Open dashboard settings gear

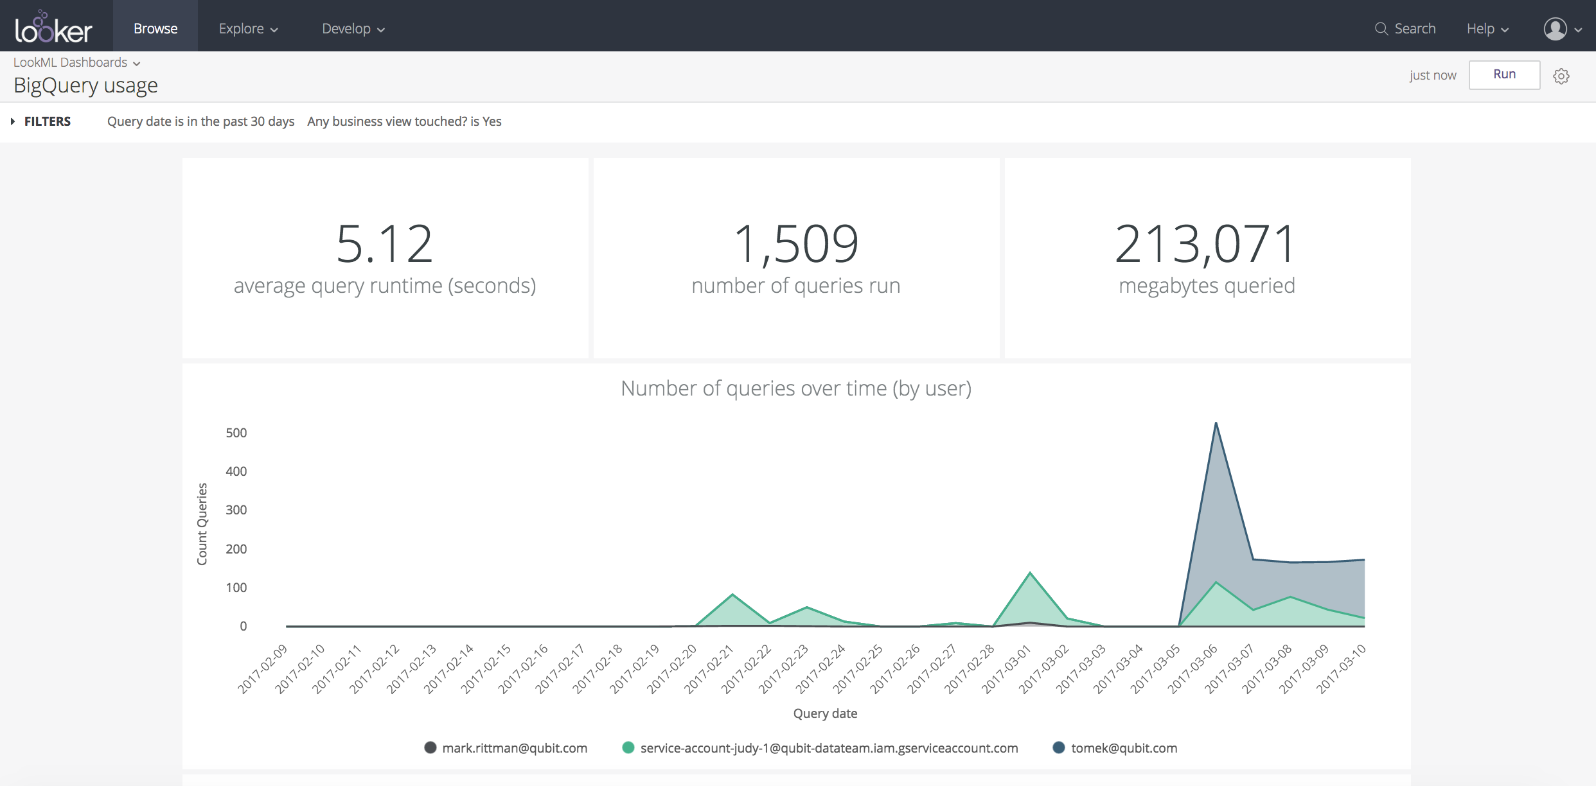click(x=1561, y=76)
